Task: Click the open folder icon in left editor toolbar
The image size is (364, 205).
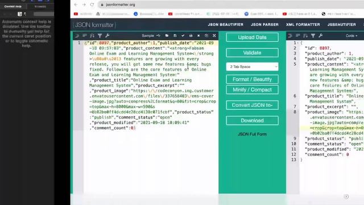Action: coord(167,35)
